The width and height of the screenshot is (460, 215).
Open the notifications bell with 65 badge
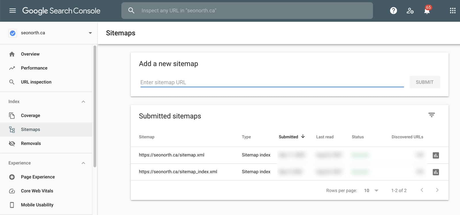coord(427,10)
